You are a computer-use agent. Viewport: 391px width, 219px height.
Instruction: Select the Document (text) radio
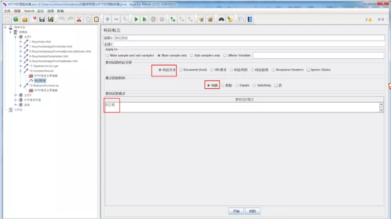[181, 70]
